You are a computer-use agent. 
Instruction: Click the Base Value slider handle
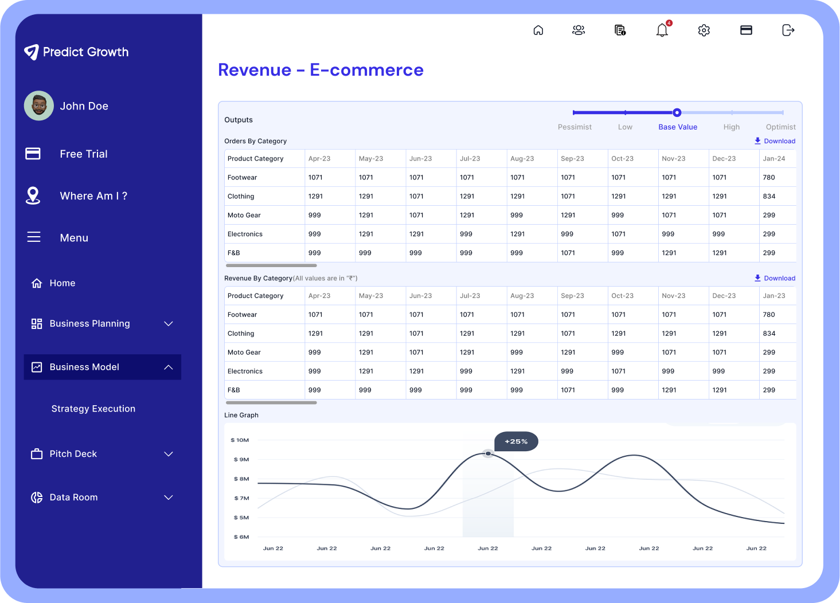677,112
